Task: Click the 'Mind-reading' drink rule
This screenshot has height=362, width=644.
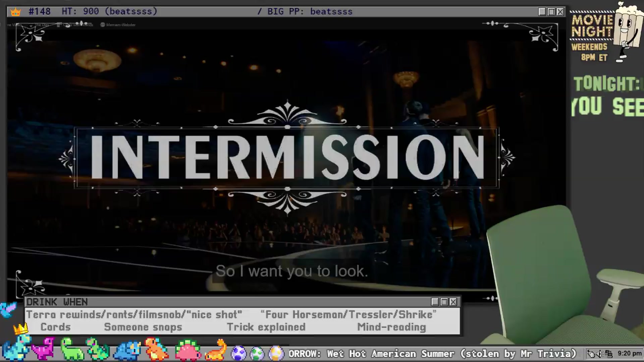Action: click(391, 327)
